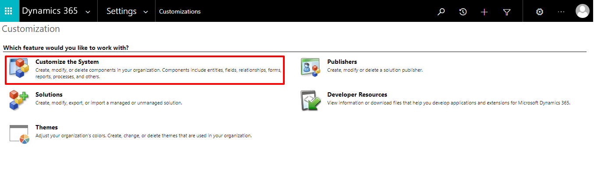594x181 pixels.
Task: Click the Solutions icon
Action: (19, 100)
